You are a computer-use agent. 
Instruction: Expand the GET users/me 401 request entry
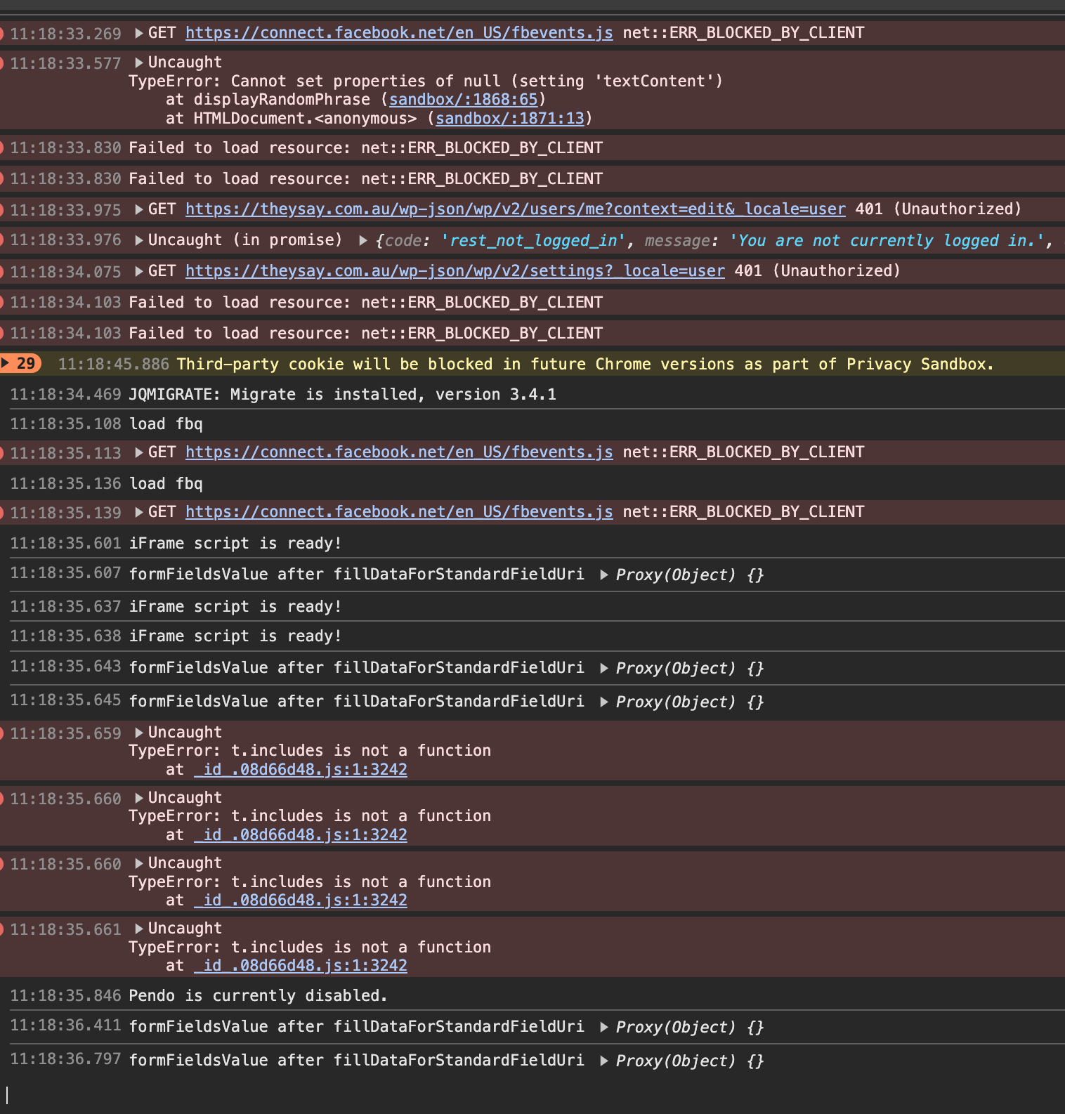point(139,209)
